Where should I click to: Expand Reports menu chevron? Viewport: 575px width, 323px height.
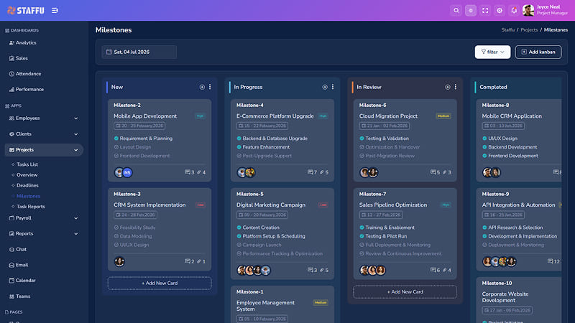click(x=76, y=234)
